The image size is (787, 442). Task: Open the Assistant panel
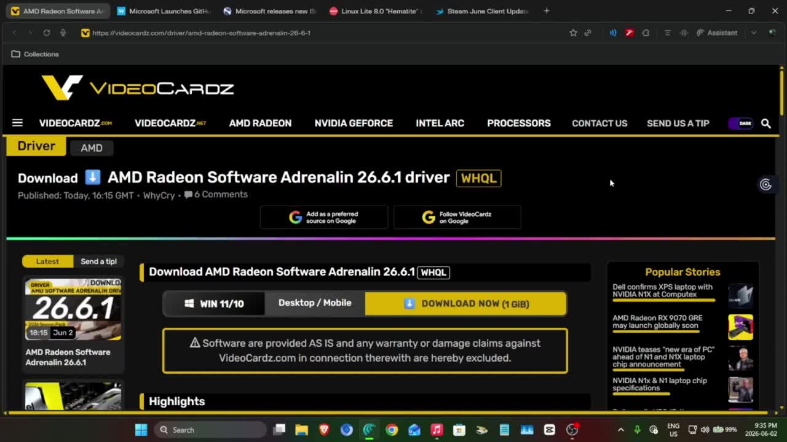tap(717, 33)
